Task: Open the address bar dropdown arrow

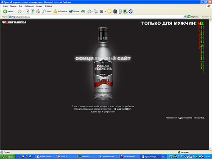Action: (185, 17)
